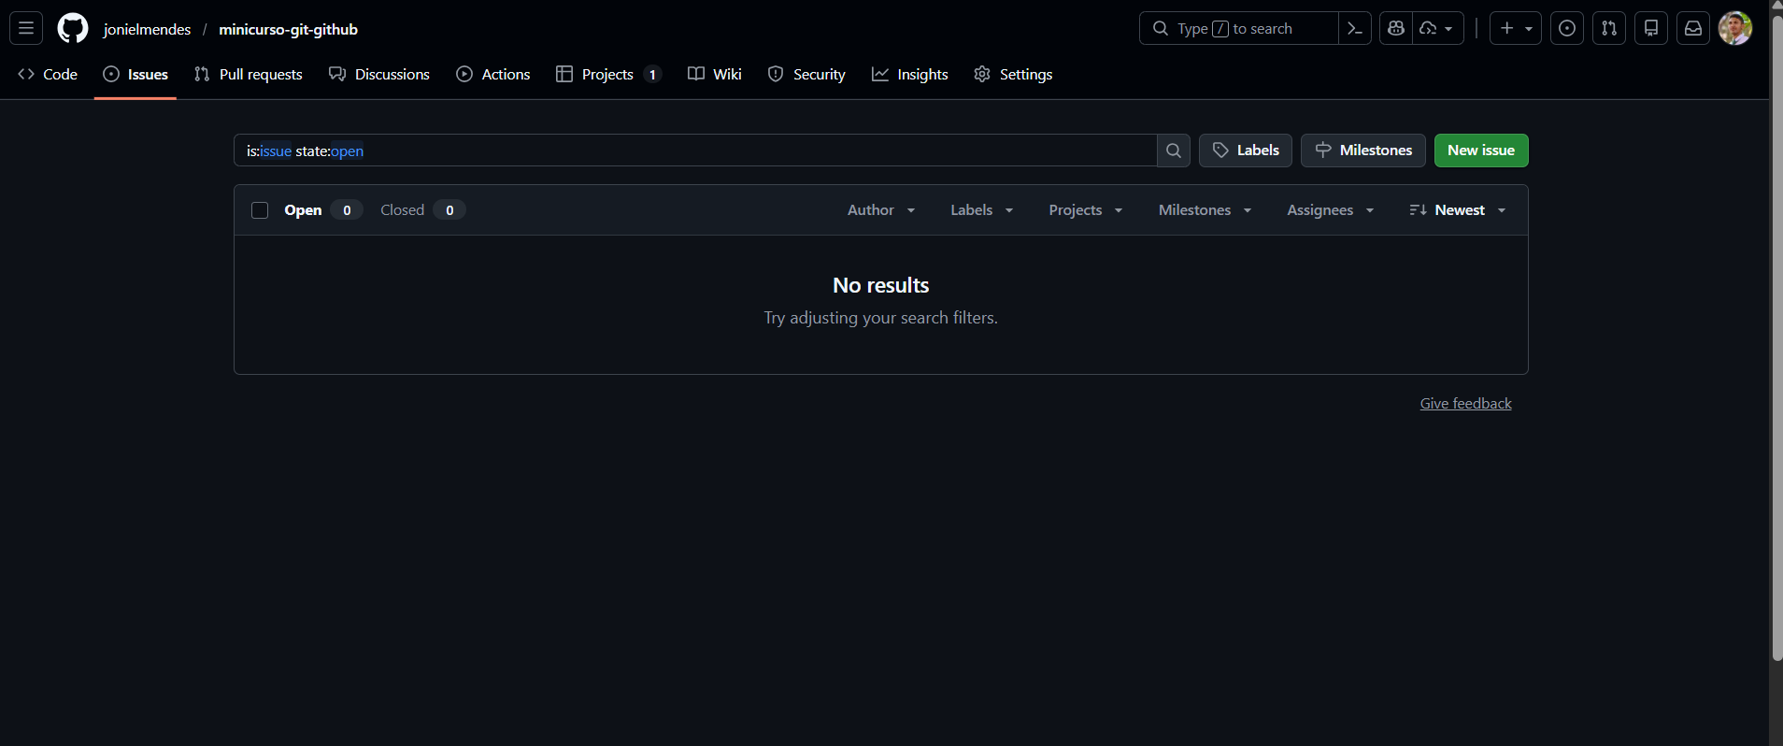Show open issues in the list
1783x746 pixels.
[304, 210]
